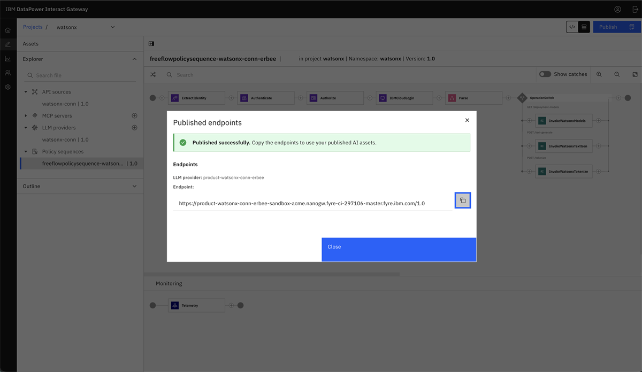Collapse the Explorer section
The height and width of the screenshot is (372, 642).
pyautogui.click(x=134, y=59)
